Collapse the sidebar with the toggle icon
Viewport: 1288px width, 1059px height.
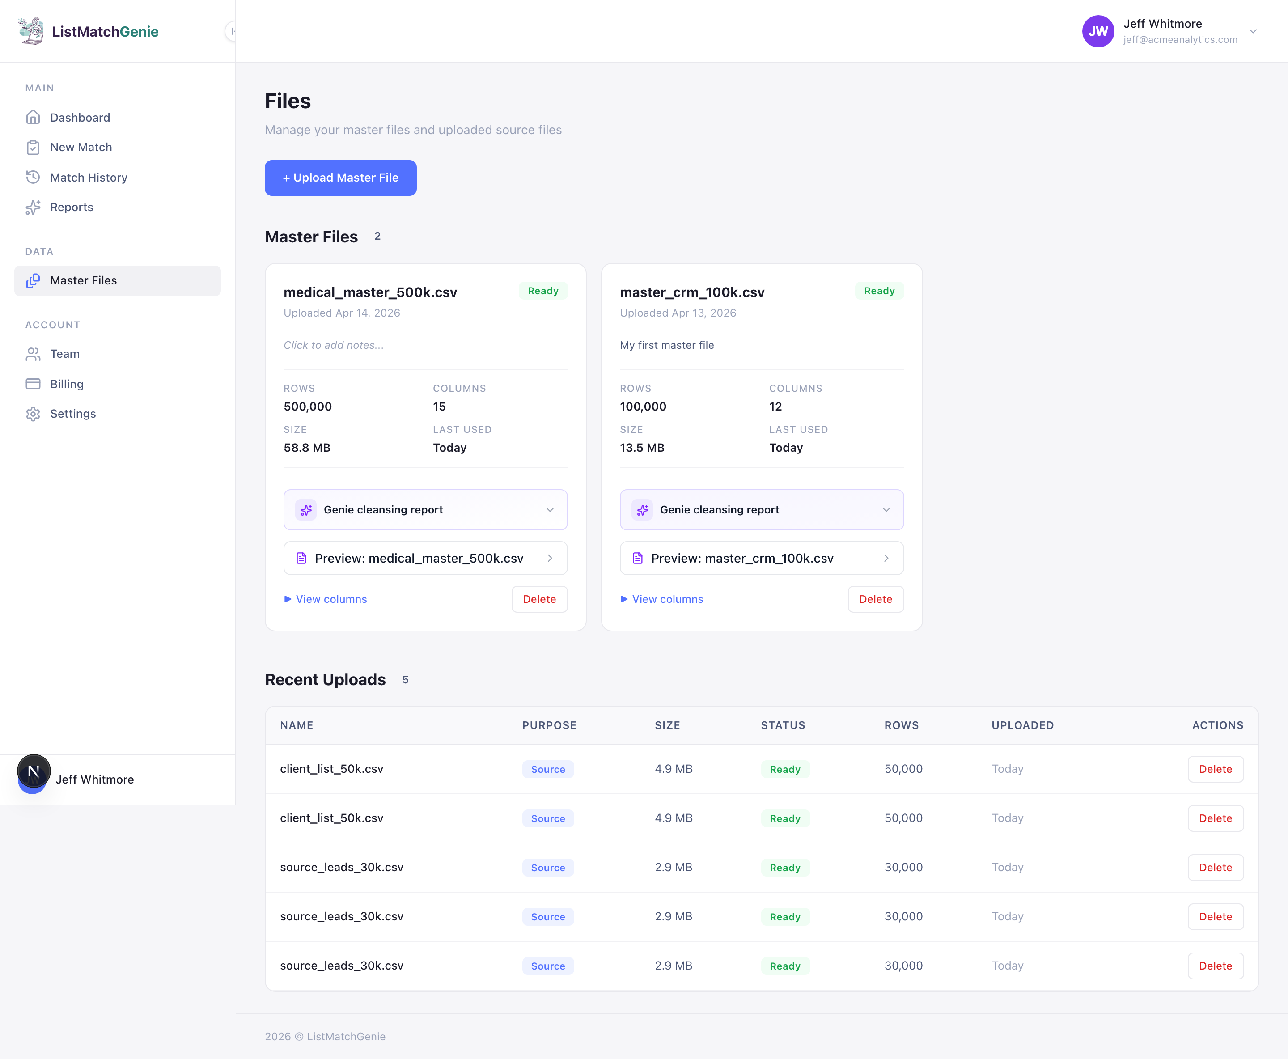pyautogui.click(x=231, y=31)
